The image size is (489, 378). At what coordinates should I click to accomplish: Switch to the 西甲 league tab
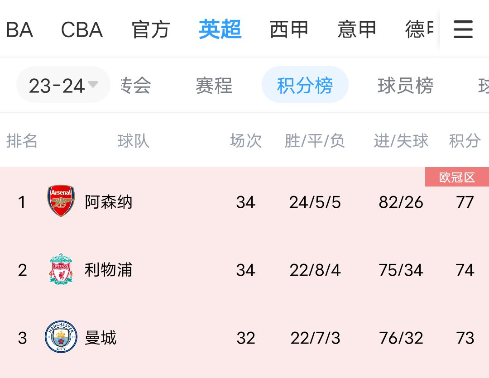tap(289, 30)
